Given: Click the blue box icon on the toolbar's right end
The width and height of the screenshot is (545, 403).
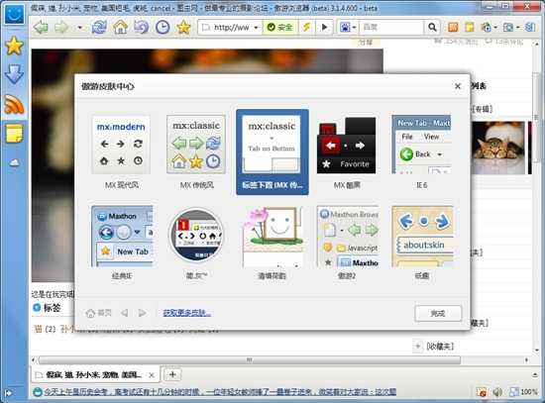Looking at the screenshot, I should tap(530, 27).
